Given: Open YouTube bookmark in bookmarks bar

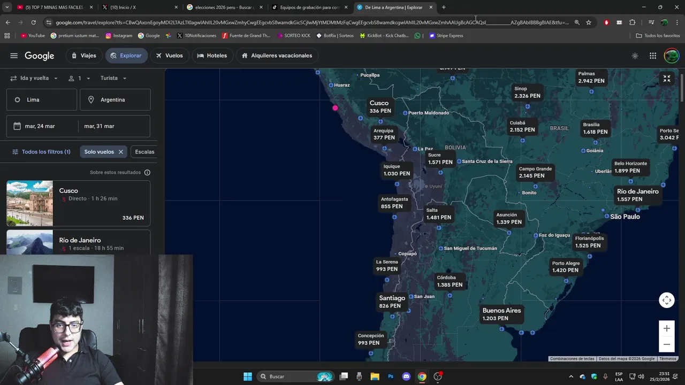Looking at the screenshot, I should pos(33,35).
